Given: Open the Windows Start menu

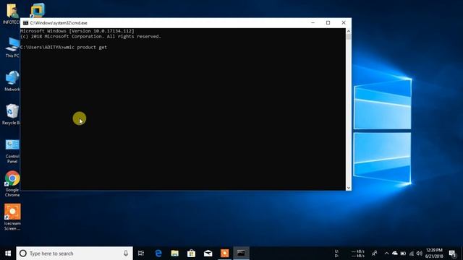Looking at the screenshot, I should coord(8,253).
